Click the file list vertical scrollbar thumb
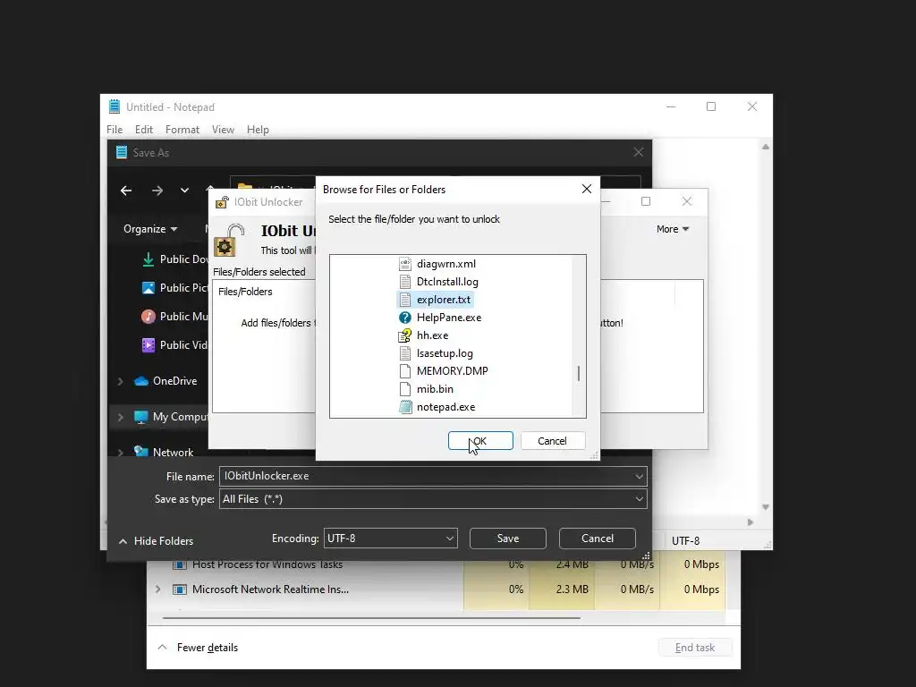Image resolution: width=916 pixels, height=687 pixels. click(x=579, y=373)
